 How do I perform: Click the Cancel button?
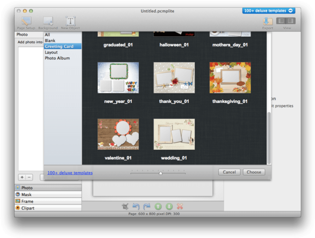click(229, 172)
